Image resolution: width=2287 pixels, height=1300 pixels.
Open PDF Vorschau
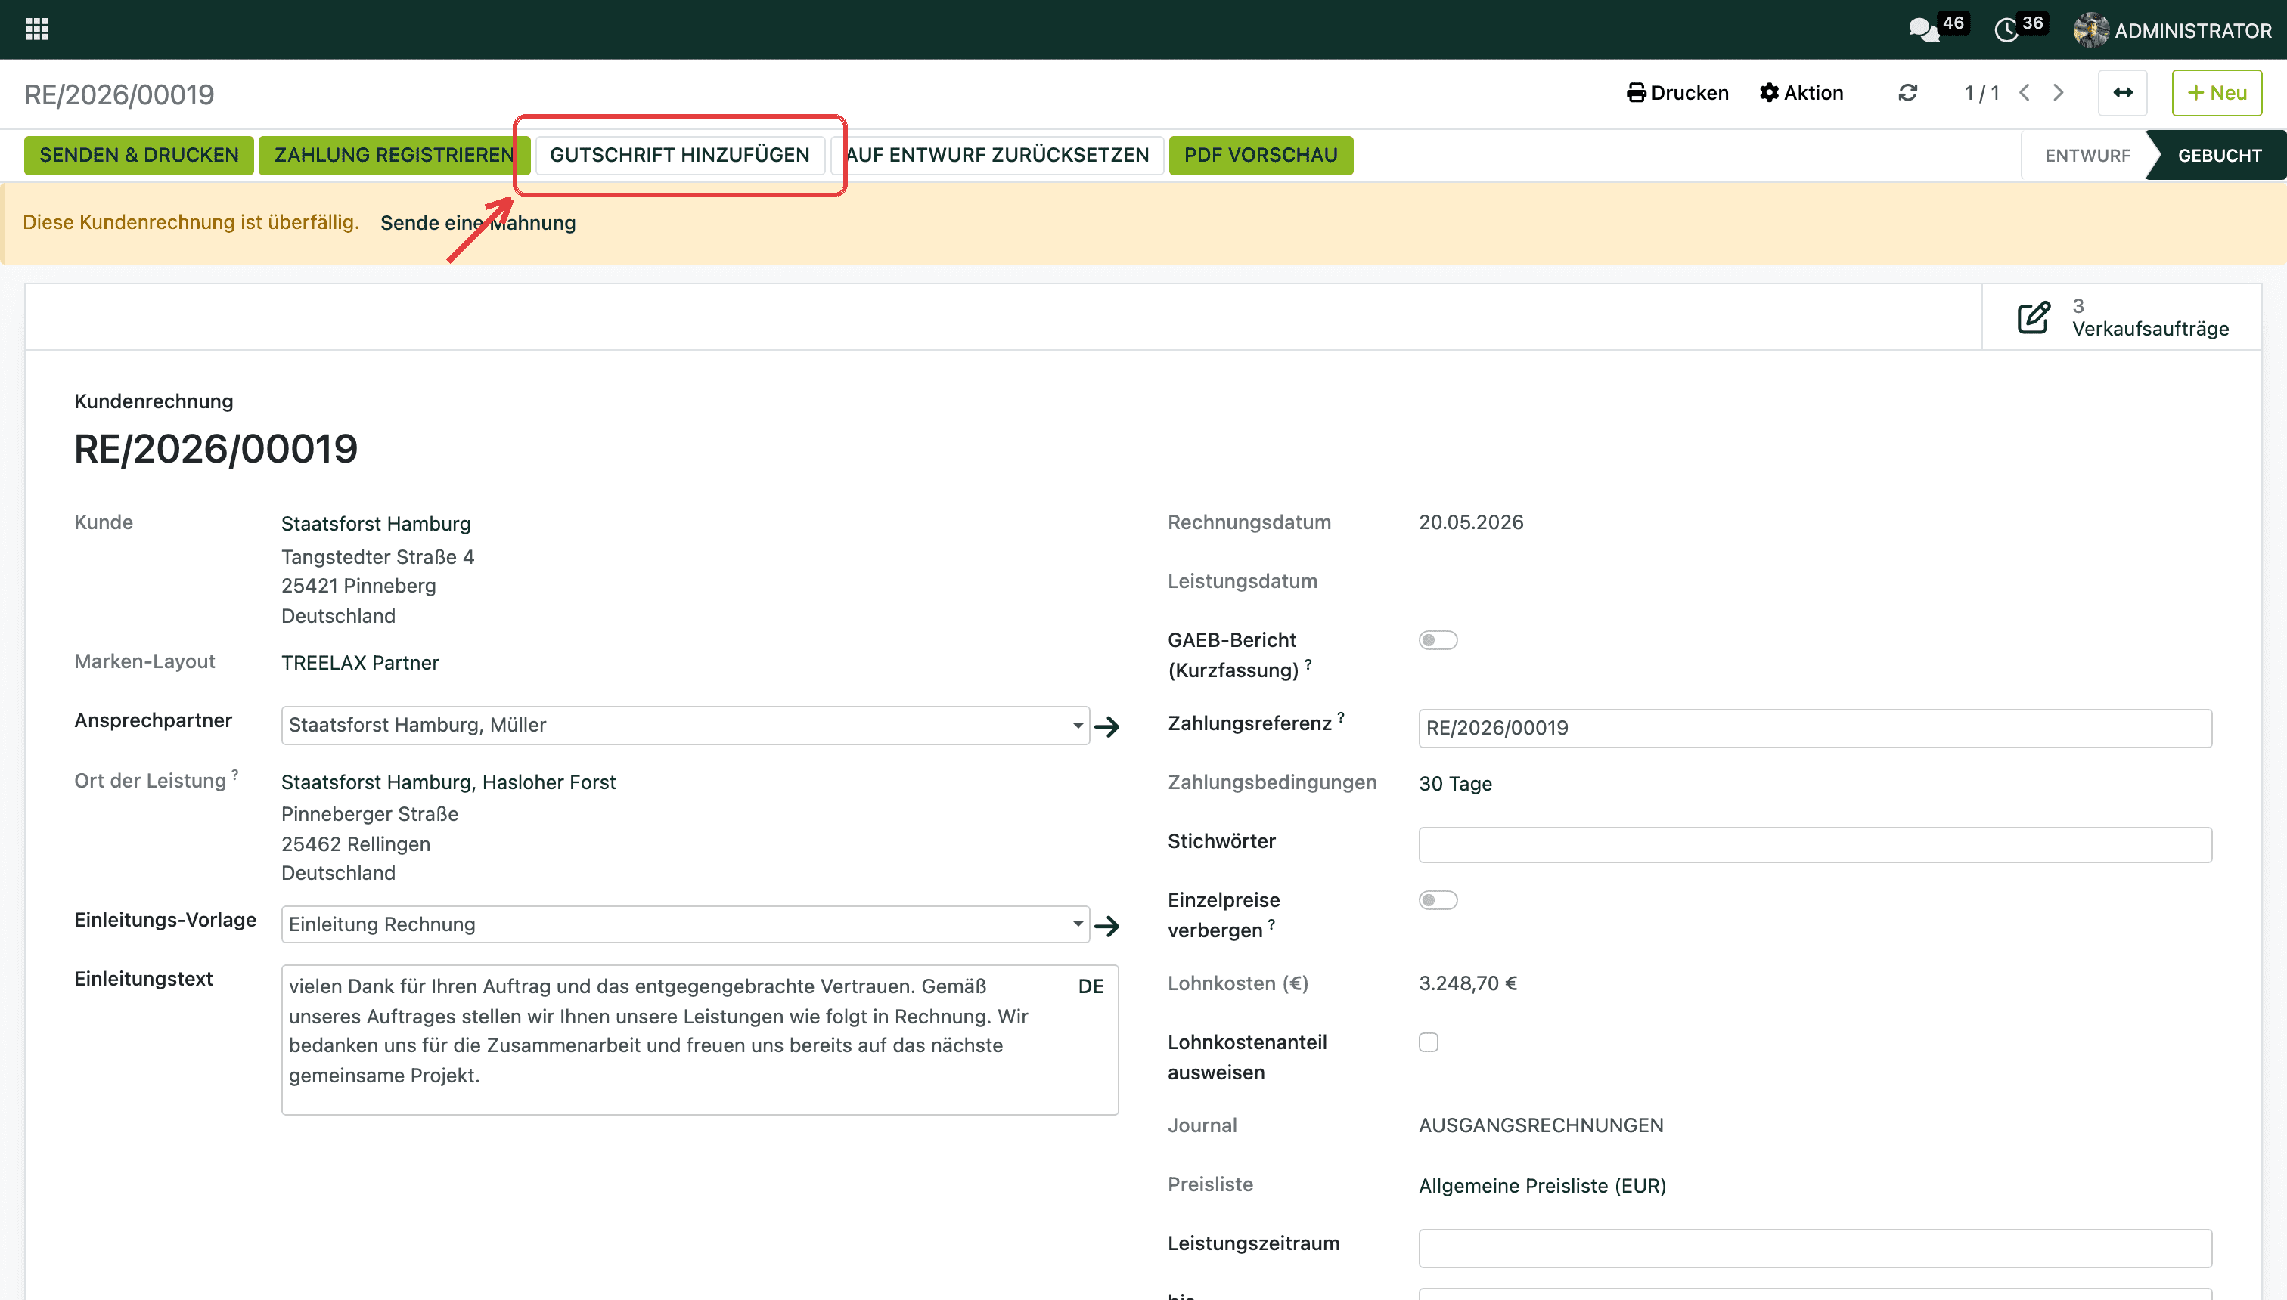1261,156
